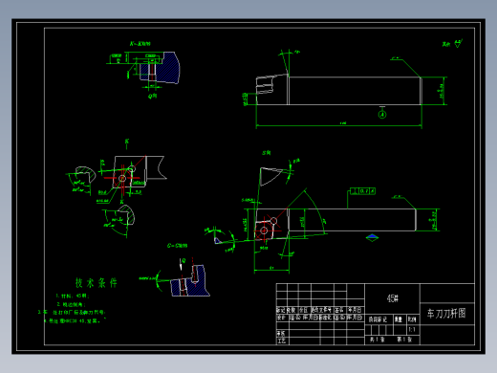Screen dimensions: 497x373
Task: Select the overall length dimension under side view
Action: click(343, 123)
